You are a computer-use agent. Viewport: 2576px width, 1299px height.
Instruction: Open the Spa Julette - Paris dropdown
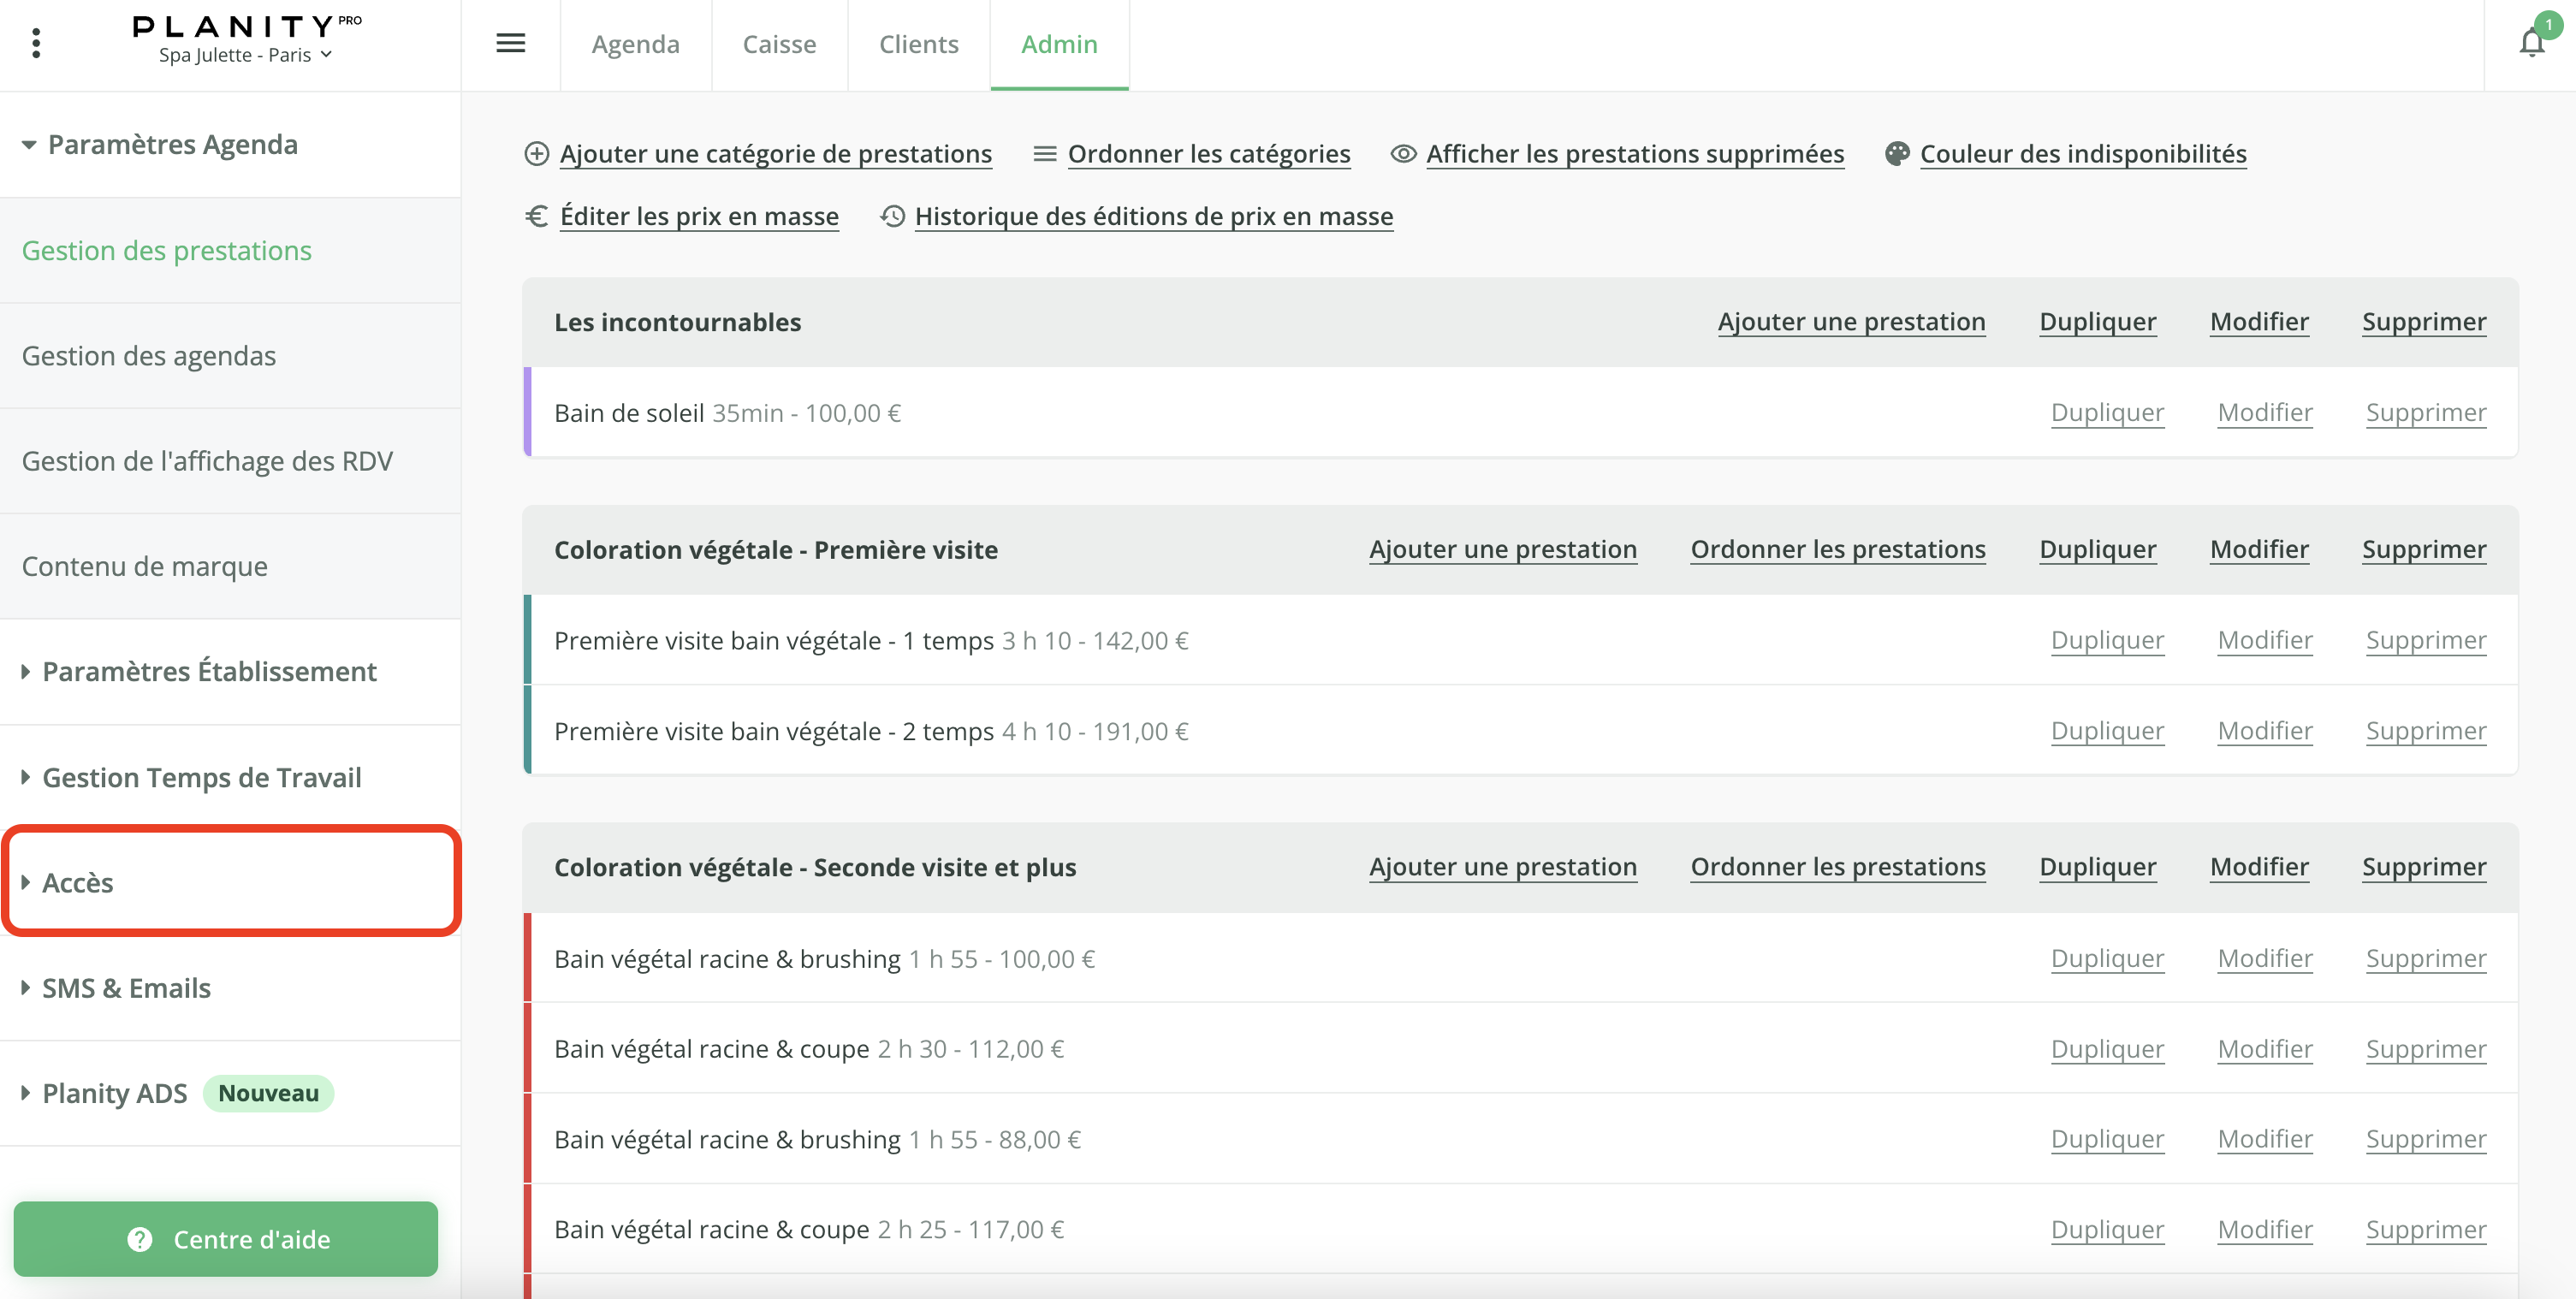245,55
